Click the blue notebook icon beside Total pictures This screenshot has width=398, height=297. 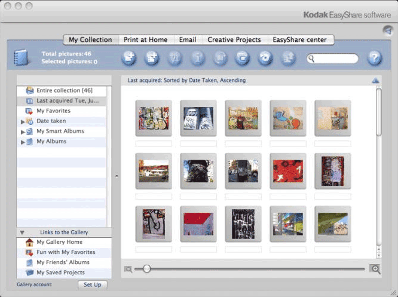[21, 57]
